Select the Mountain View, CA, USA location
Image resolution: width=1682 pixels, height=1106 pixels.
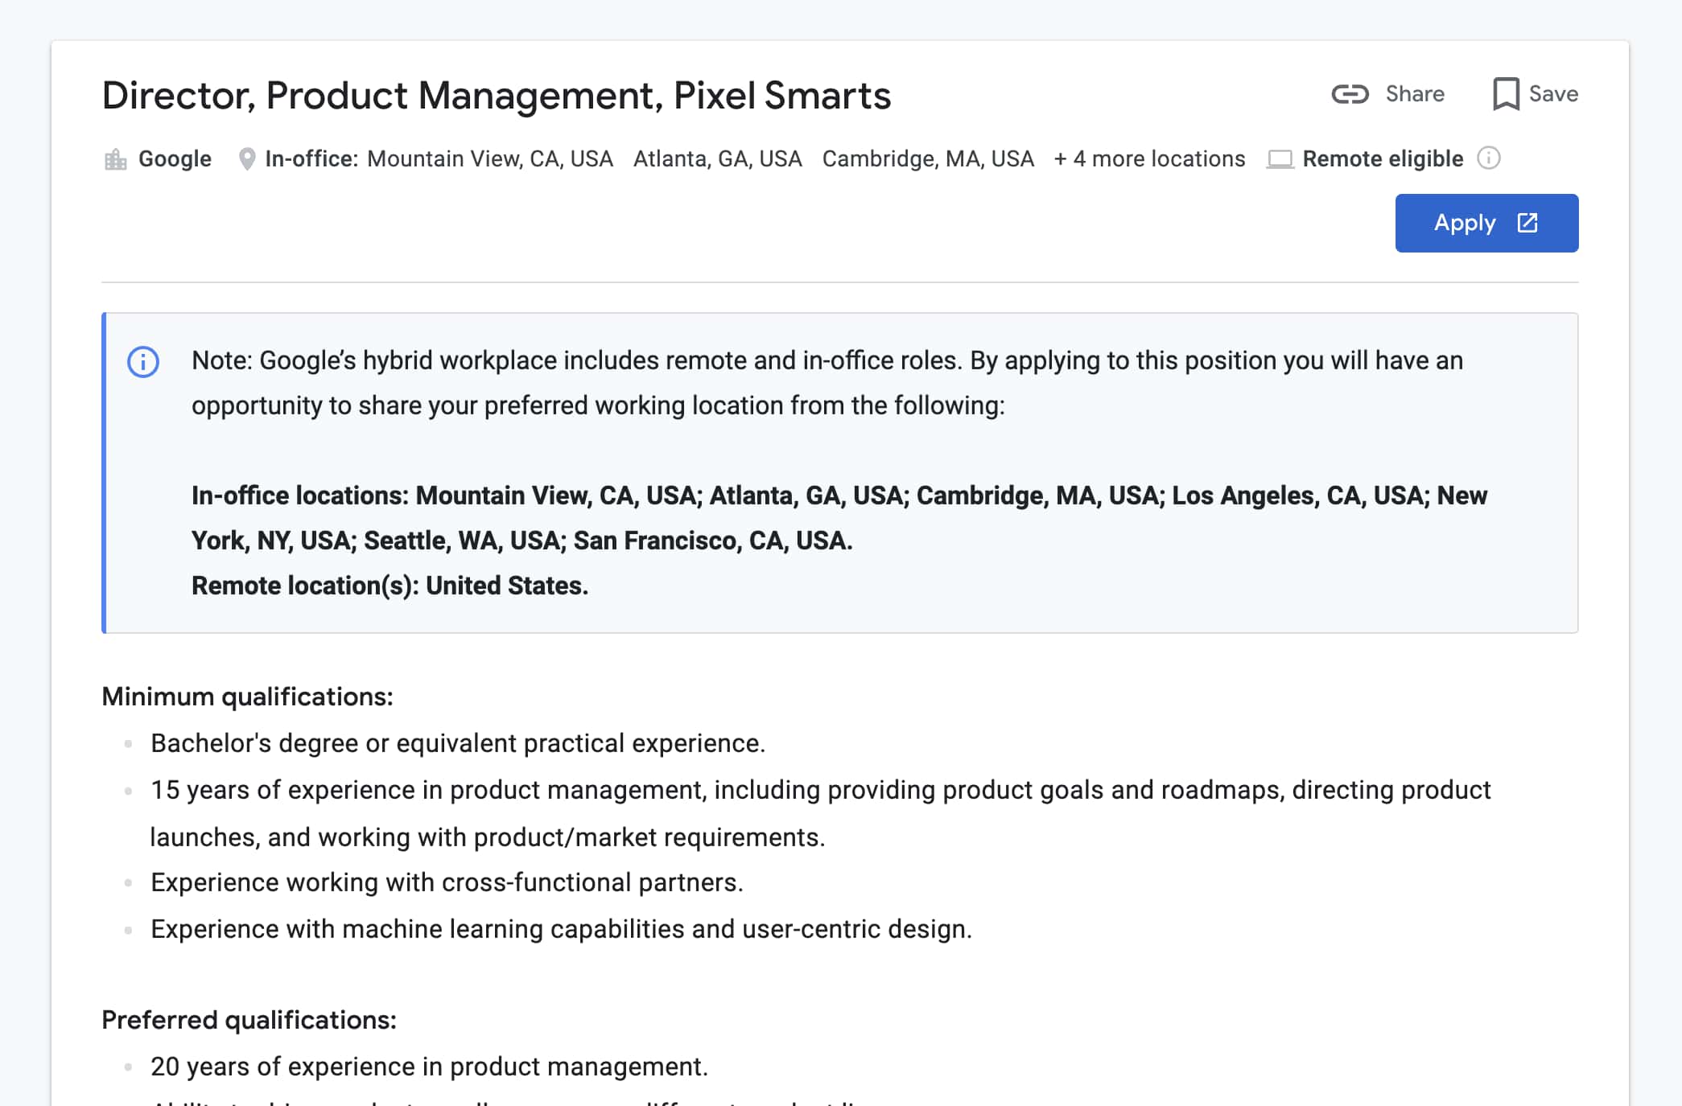point(489,159)
